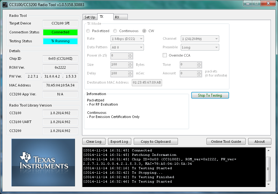The width and height of the screenshot is (278, 194).
Task: Click the FW Ver. field 31.0.0.4.2
Action: click(52, 76)
